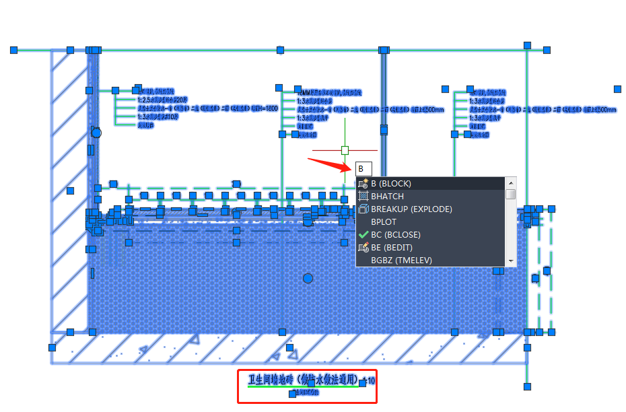Viewport: 626px width, 412px height.
Task: Click the explode cube icon beside BREAKUP
Action: click(x=363, y=209)
